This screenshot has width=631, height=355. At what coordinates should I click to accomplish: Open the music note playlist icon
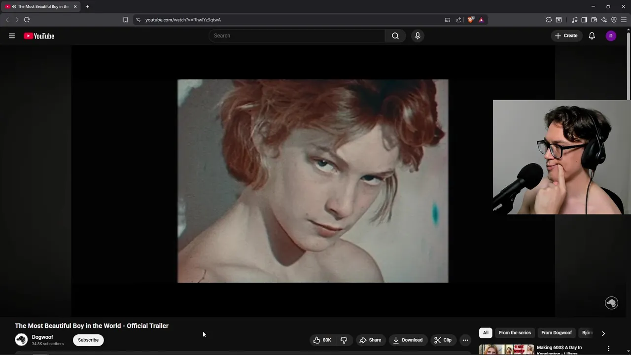click(x=574, y=20)
